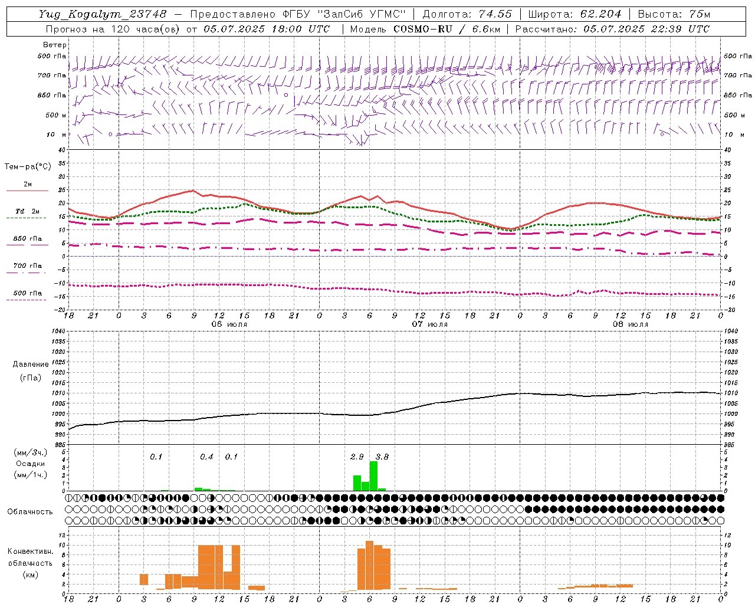Click the 3.8 precipitation amount
This screenshot has height=604, width=755.
coord(382,457)
